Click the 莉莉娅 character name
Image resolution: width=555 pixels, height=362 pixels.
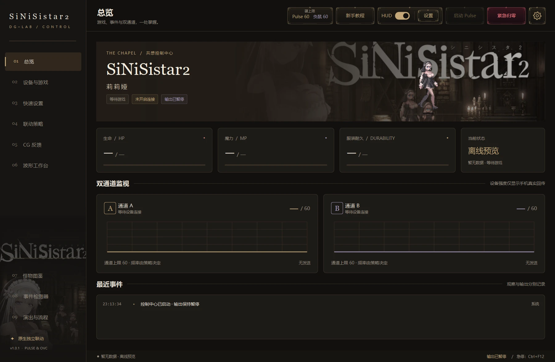click(x=117, y=87)
